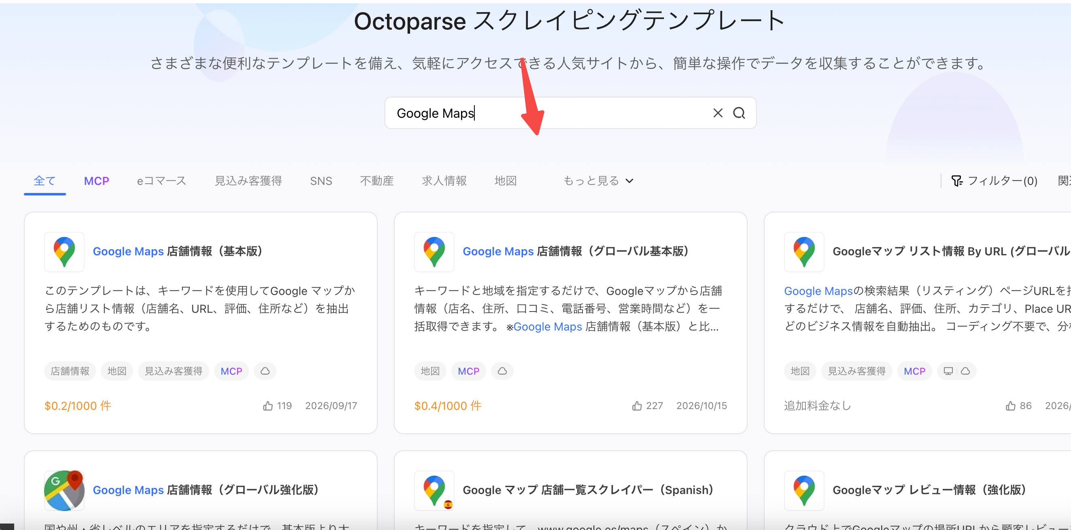Image resolution: width=1071 pixels, height=530 pixels.
Task: Click the $0.4/1000 件 price text
Action: pos(448,406)
